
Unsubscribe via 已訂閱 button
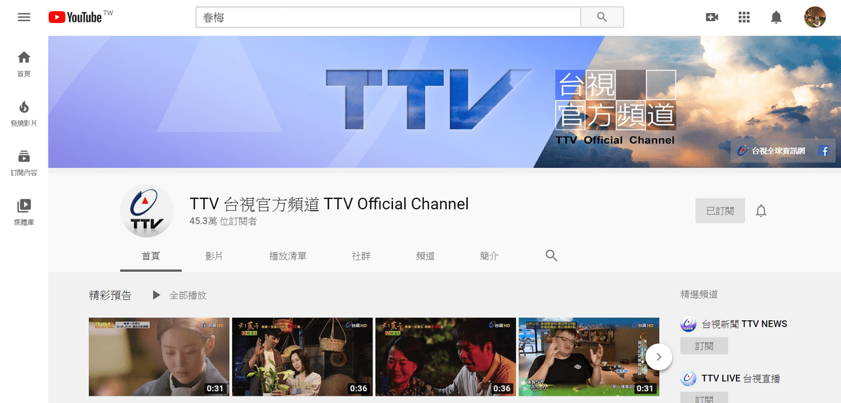tap(720, 211)
